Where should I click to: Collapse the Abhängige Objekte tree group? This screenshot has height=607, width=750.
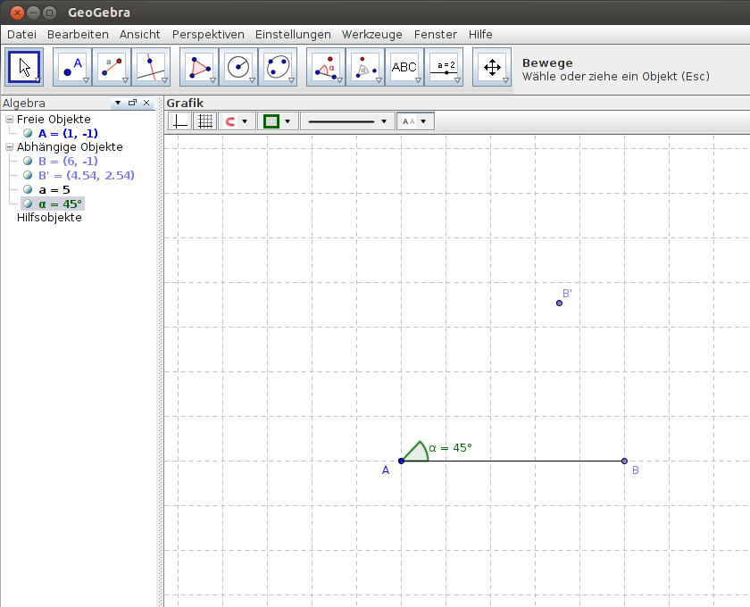[x=10, y=147]
